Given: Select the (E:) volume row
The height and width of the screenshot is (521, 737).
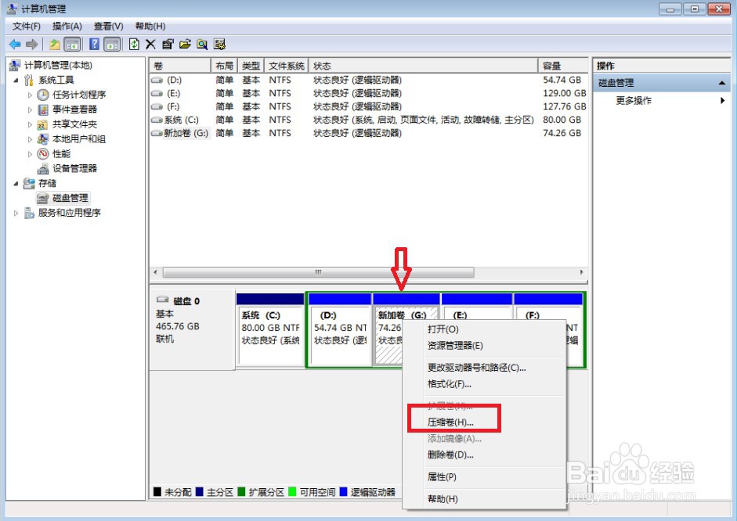Looking at the screenshot, I should pos(368,93).
